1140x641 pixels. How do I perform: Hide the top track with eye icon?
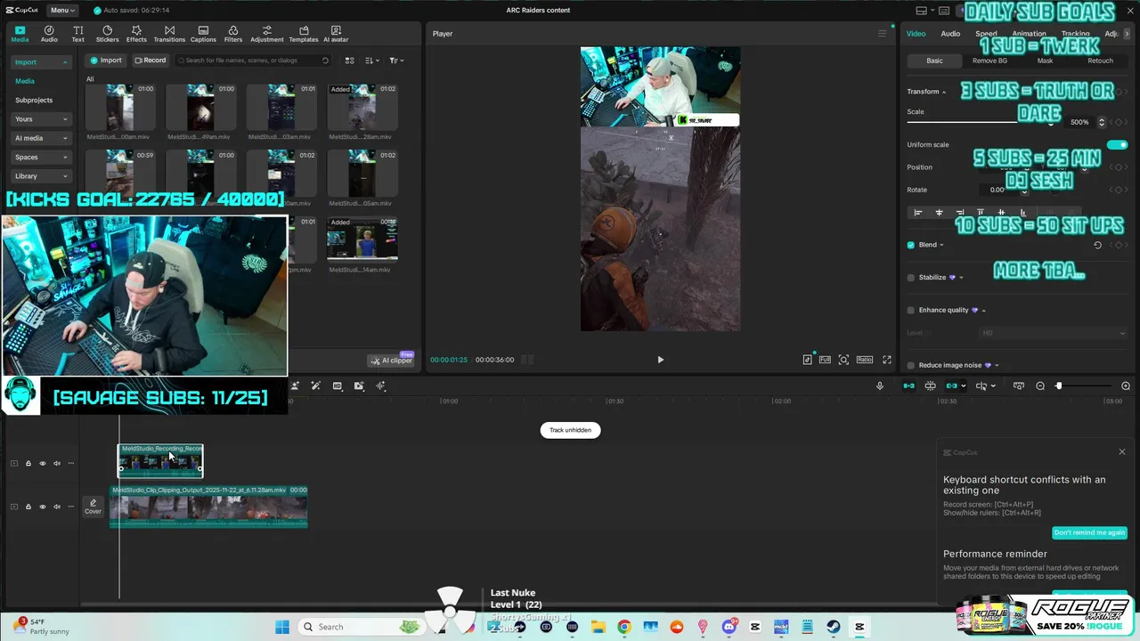(42, 463)
